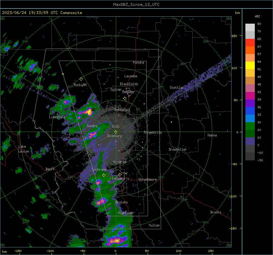Viewport: 273px width, 255px height.
Task: Click the Stettler city label
Action: coord(177,88)
